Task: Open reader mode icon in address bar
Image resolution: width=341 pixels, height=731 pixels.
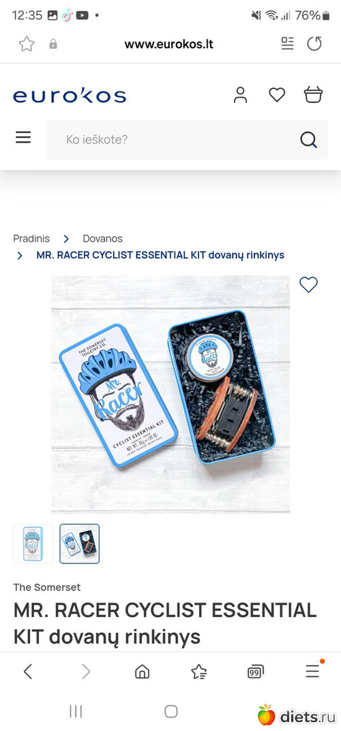Action: click(x=287, y=44)
